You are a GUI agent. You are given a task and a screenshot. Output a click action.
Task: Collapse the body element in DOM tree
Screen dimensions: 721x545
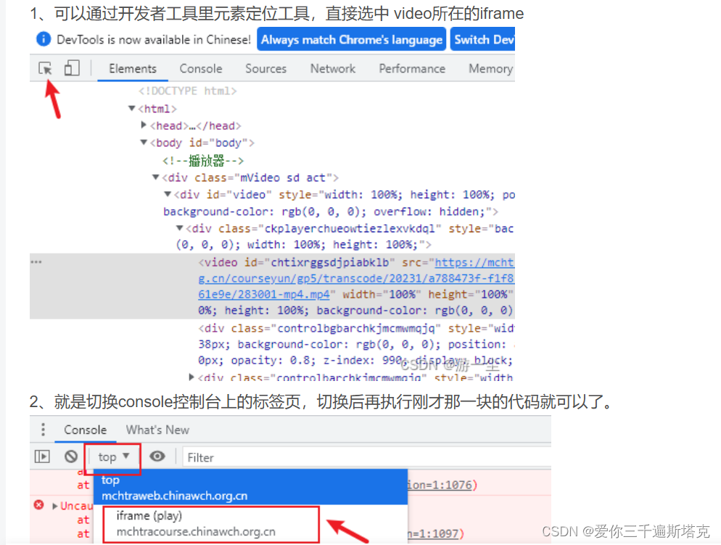click(143, 142)
